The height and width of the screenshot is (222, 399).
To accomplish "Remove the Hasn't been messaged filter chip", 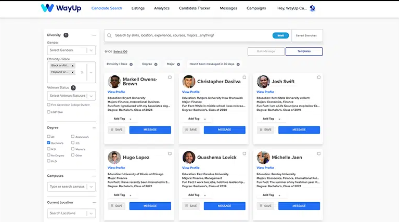I will [238, 64].
